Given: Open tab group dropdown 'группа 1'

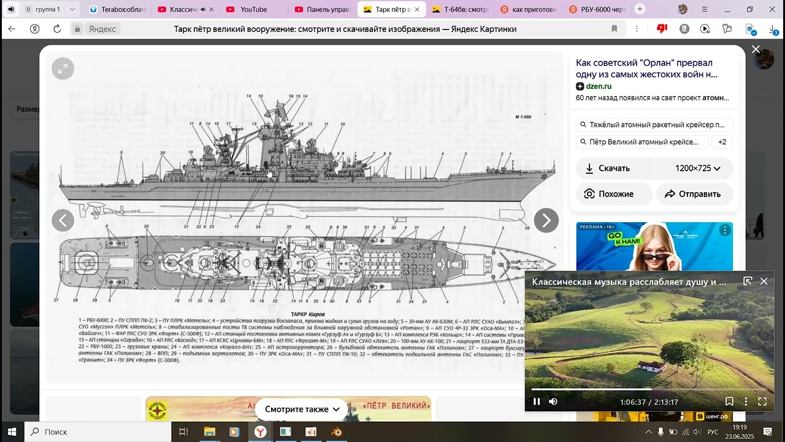Looking at the screenshot, I should [52, 9].
